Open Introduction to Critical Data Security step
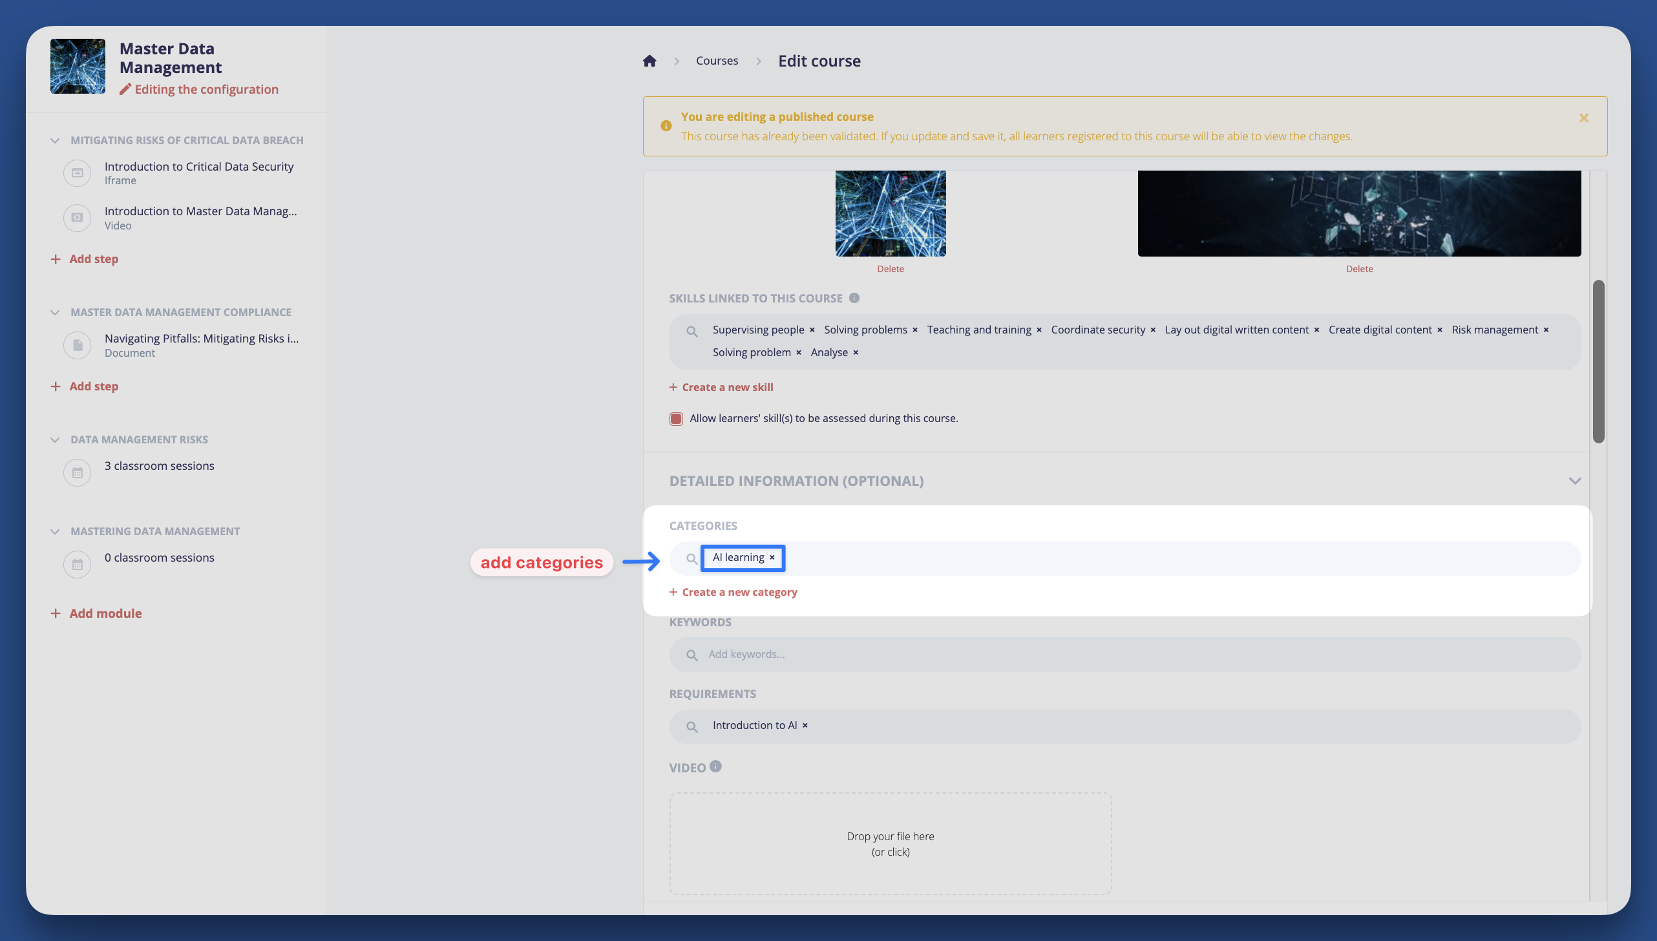 pos(199,167)
